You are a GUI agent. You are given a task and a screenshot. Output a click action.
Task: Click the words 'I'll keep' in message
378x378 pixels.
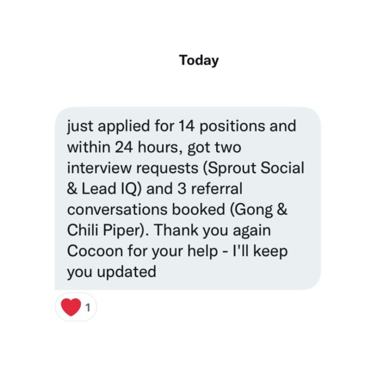[265, 251]
